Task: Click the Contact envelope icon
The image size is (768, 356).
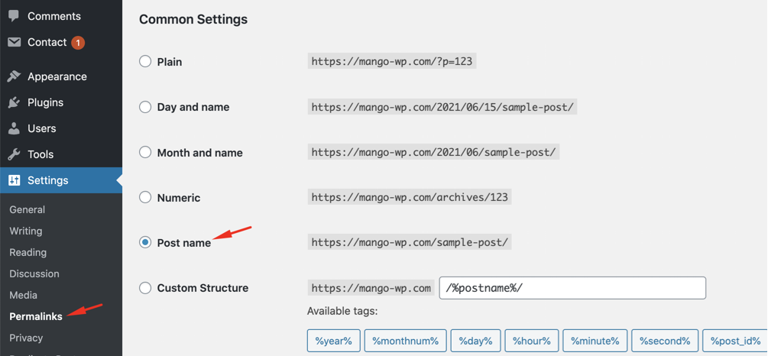Action: [x=15, y=43]
